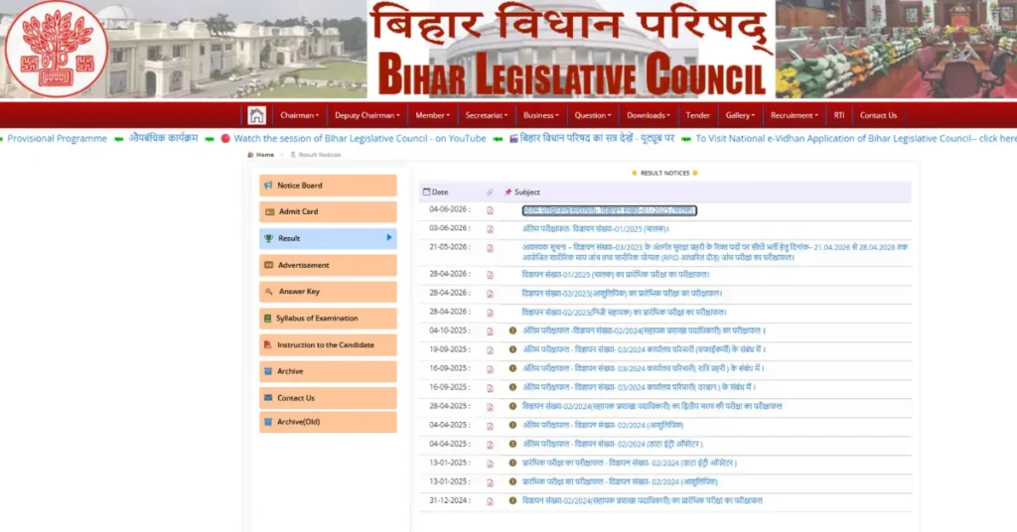This screenshot has width=1017, height=532.
Task: Open the PDF icon for 31-12-2024 notice
Action: click(x=490, y=501)
